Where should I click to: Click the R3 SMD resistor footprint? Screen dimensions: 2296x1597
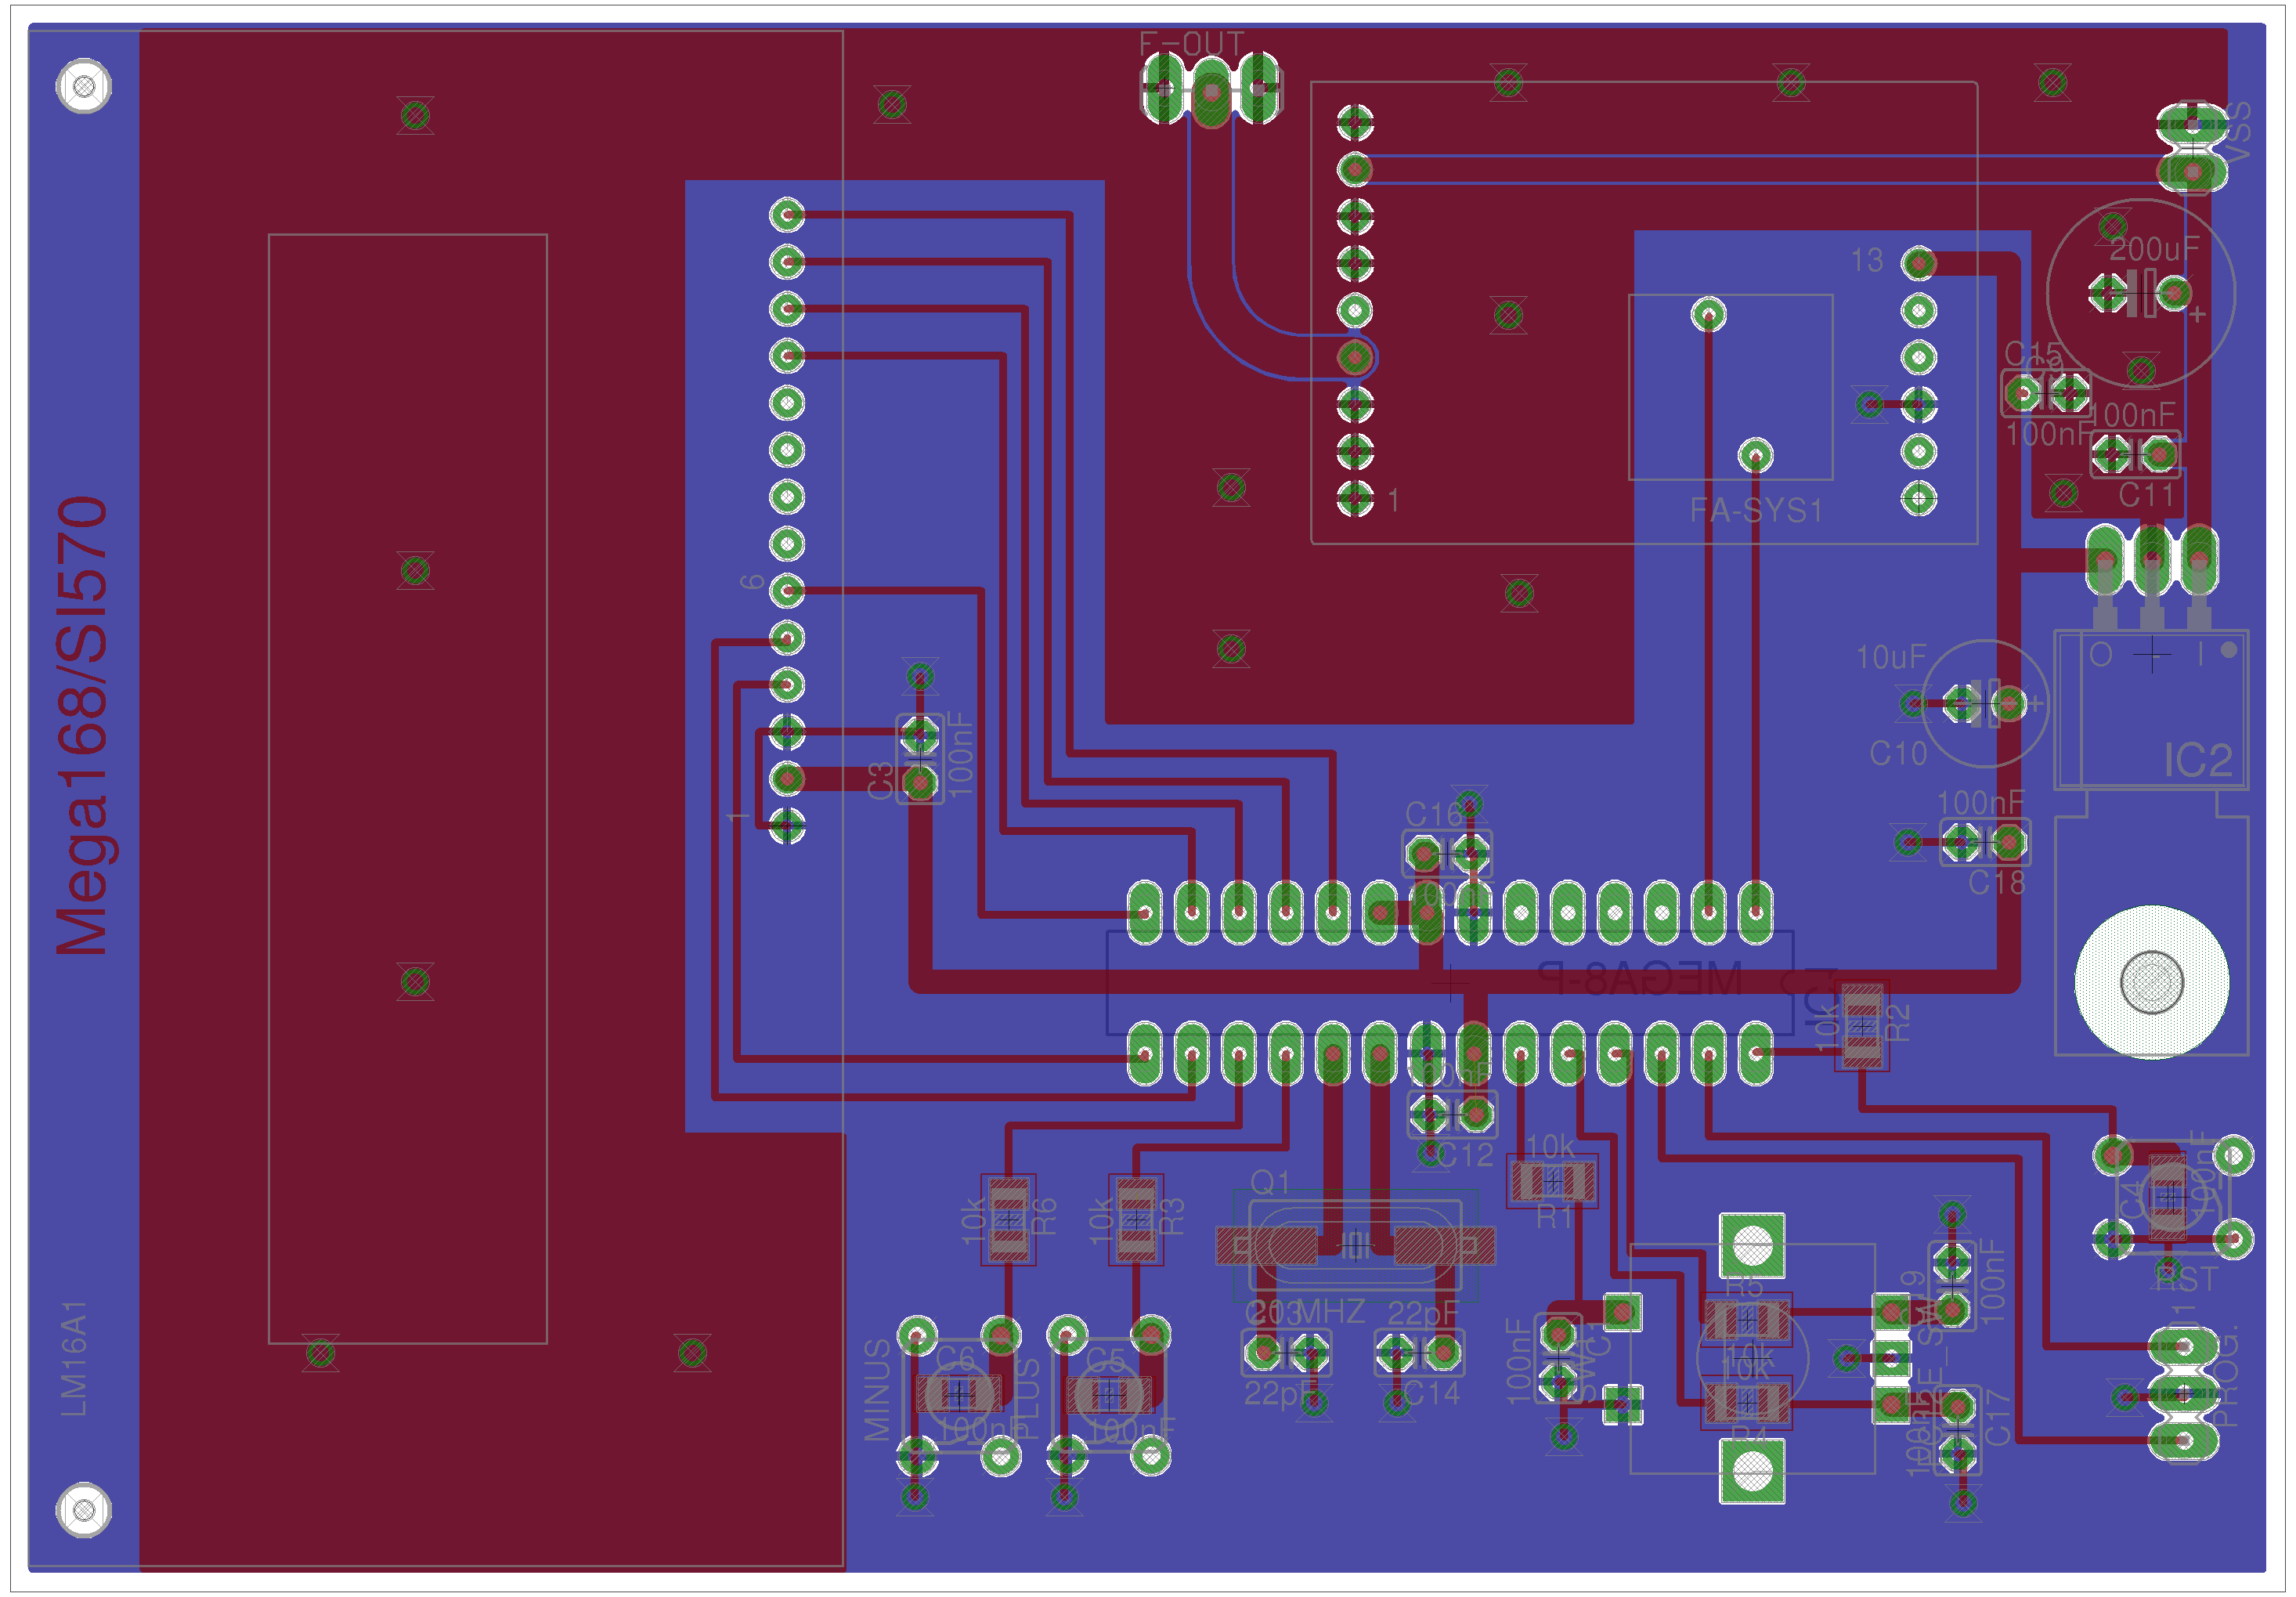(x=1136, y=1219)
